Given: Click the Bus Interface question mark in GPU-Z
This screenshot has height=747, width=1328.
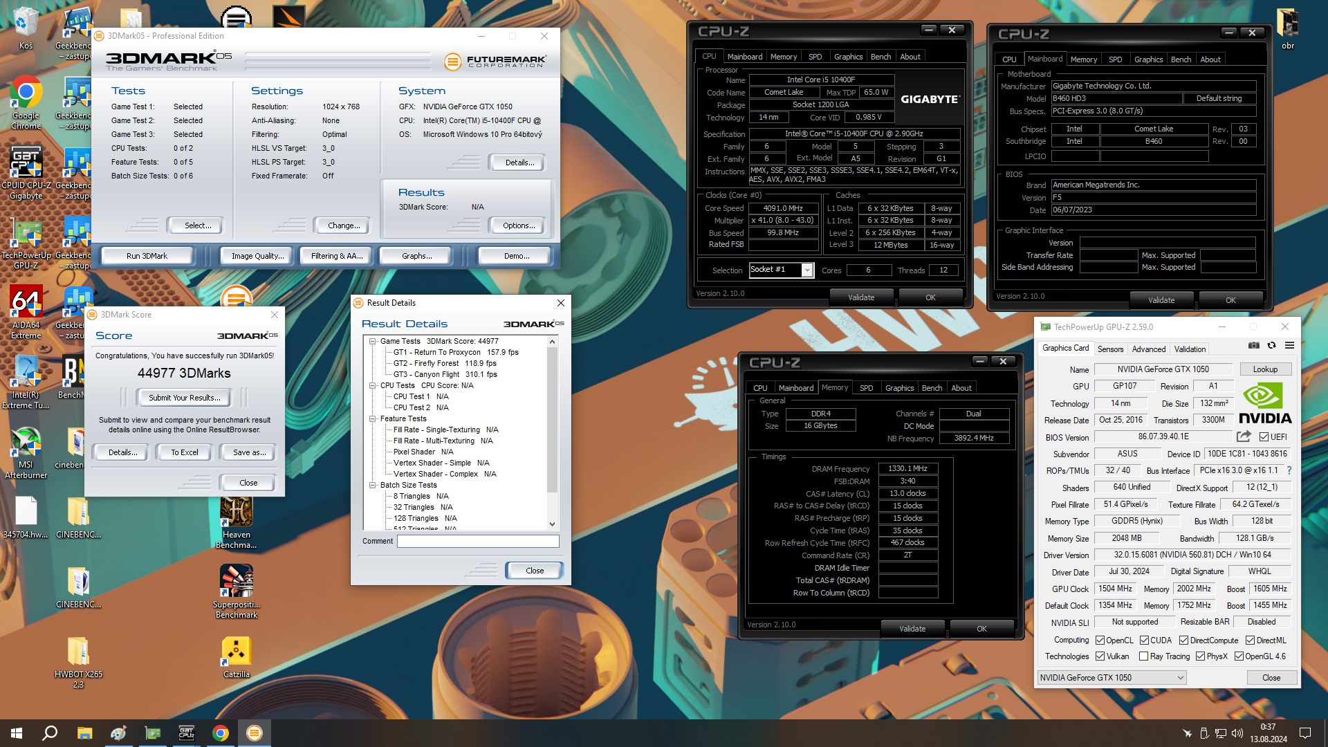Looking at the screenshot, I should (x=1289, y=470).
